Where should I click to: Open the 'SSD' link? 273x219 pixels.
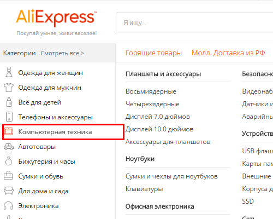point(248,201)
